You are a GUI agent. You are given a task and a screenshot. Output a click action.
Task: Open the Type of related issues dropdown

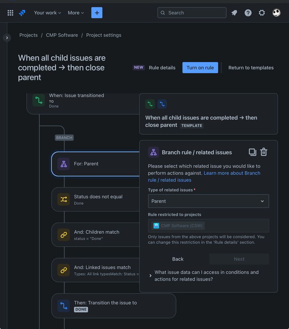(x=208, y=201)
